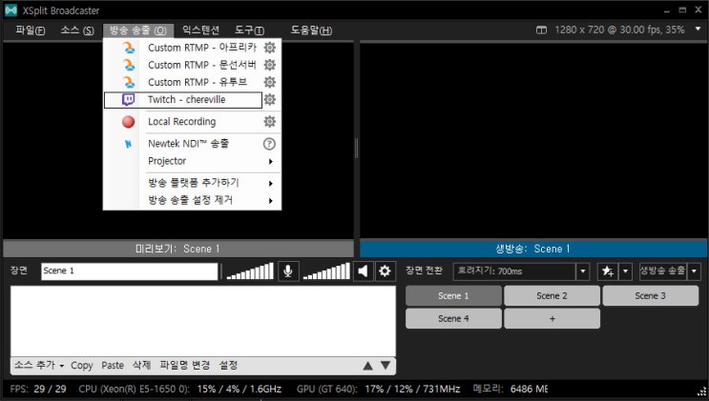
Task: Open the 익스텐션 menu
Action: point(200,30)
